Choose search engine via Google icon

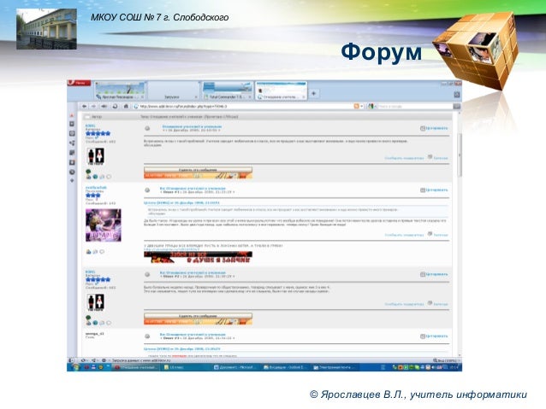[371, 107]
